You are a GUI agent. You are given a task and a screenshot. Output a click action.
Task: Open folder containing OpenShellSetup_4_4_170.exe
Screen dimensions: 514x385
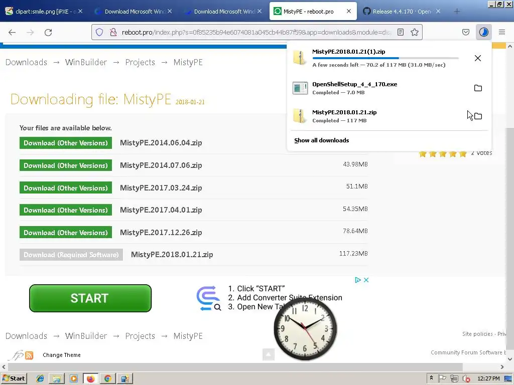[x=478, y=88]
